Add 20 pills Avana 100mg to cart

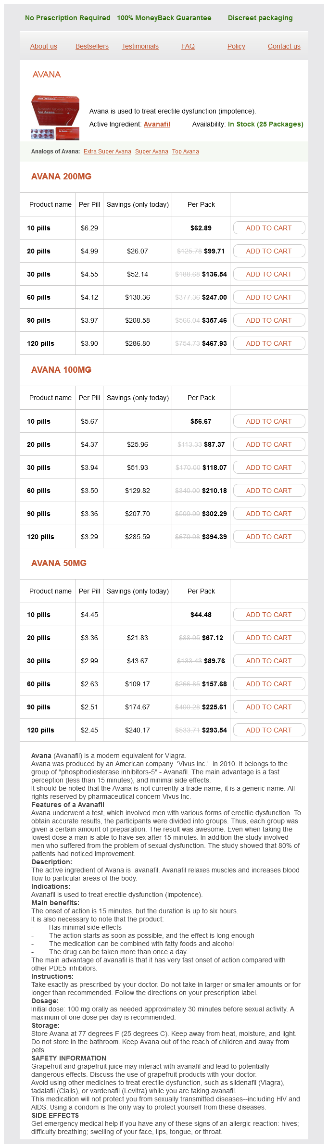(269, 444)
